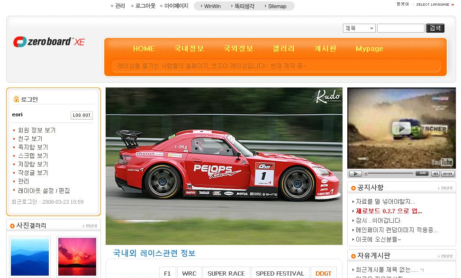Open 쪽지함 보기 in the login panel

33,147
